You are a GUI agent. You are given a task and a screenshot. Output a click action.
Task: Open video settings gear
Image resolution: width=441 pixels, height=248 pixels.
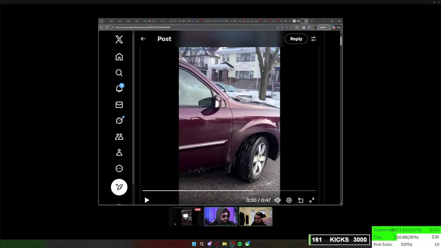[x=289, y=200]
